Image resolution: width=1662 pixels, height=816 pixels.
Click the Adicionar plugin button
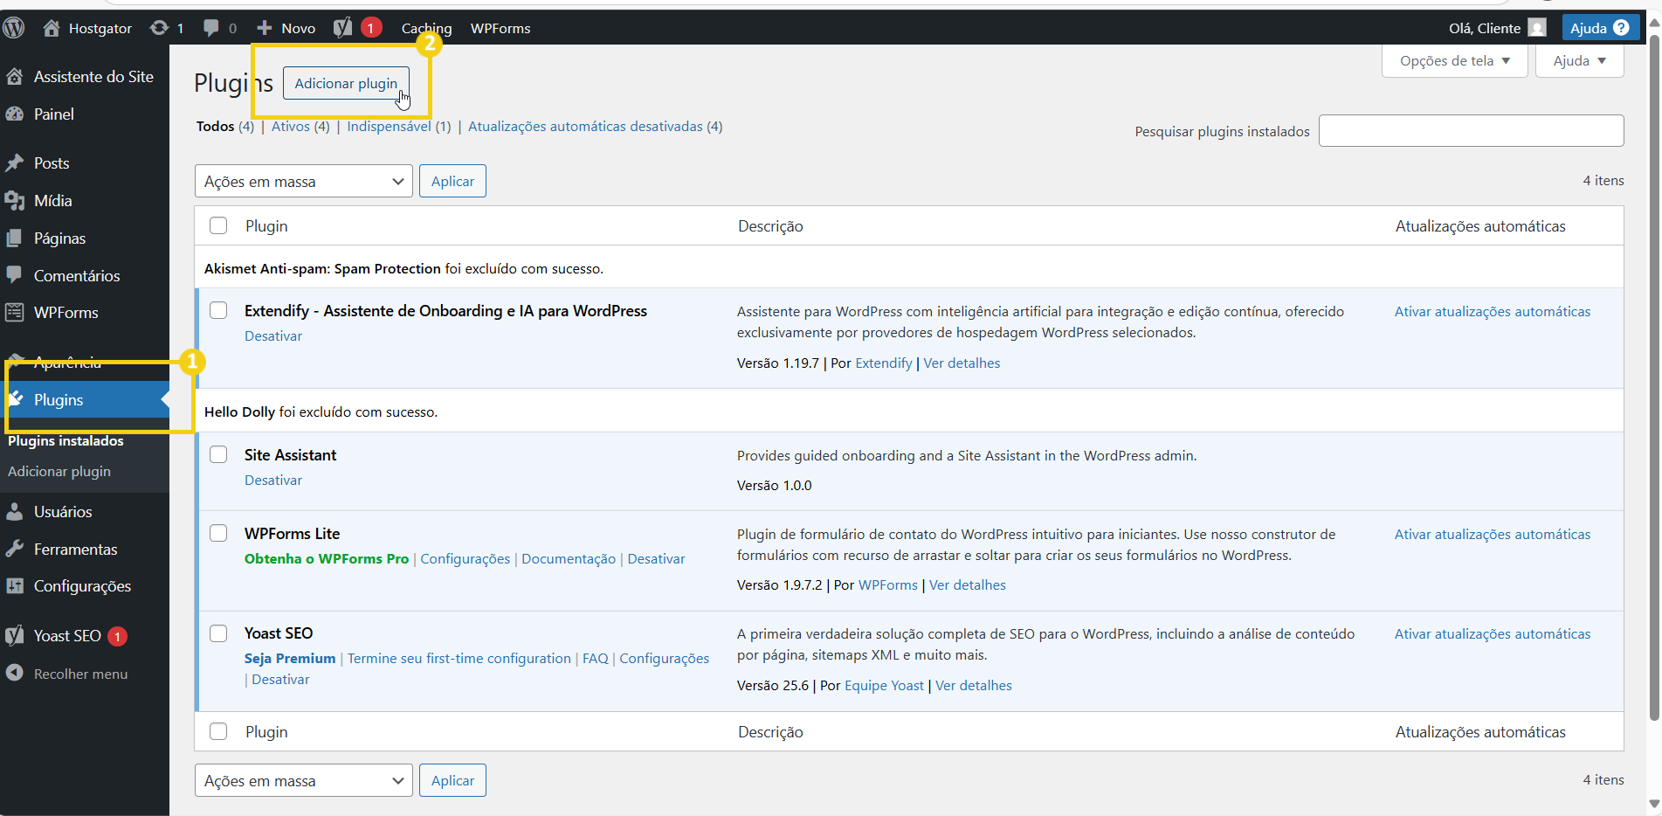346,83
